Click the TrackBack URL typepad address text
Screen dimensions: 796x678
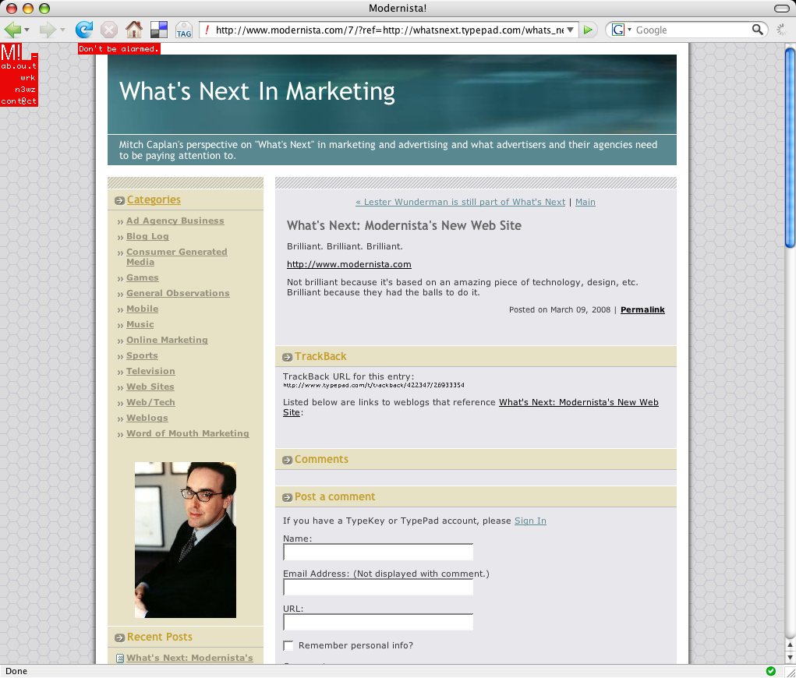tap(373, 386)
